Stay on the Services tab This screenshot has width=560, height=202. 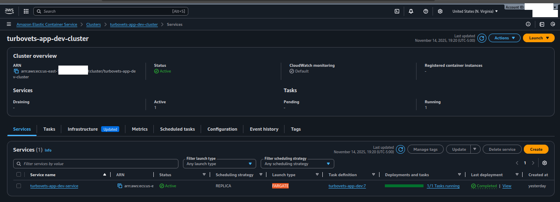(22, 129)
